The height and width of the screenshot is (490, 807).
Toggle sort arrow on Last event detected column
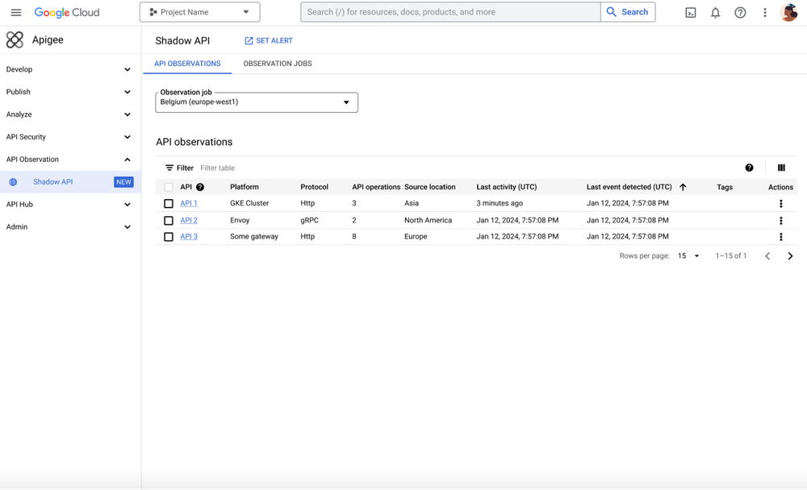683,187
